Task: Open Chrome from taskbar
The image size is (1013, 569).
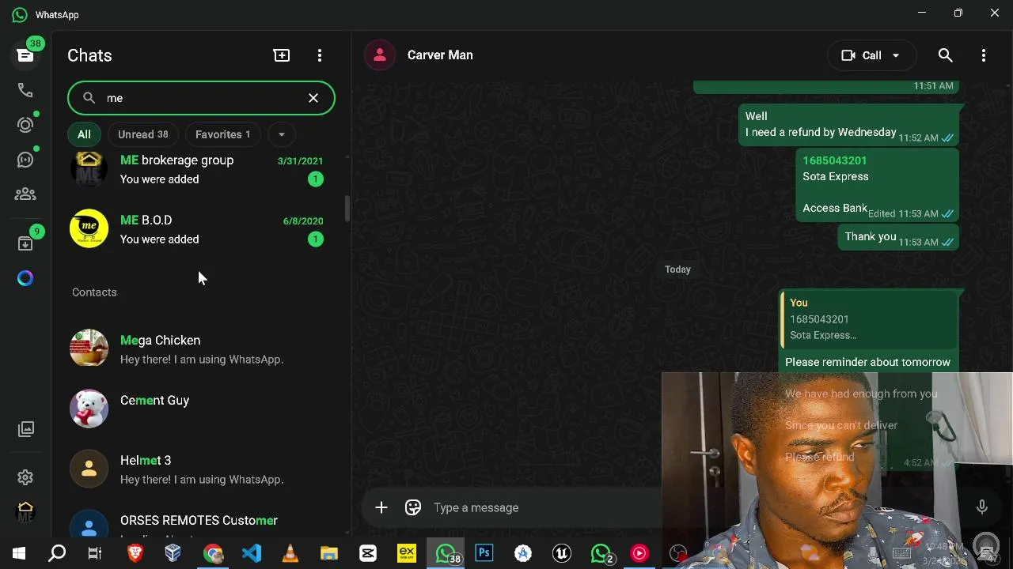Action: (213, 553)
